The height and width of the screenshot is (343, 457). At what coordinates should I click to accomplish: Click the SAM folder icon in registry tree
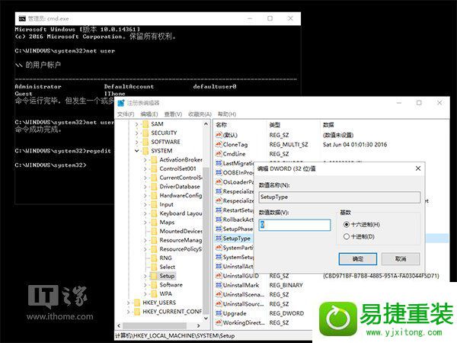point(145,124)
